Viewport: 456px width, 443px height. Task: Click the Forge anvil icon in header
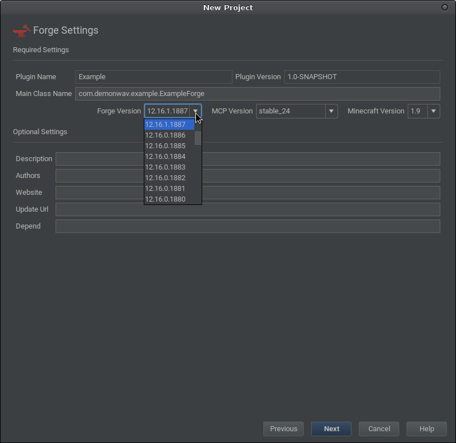tap(21, 30)
